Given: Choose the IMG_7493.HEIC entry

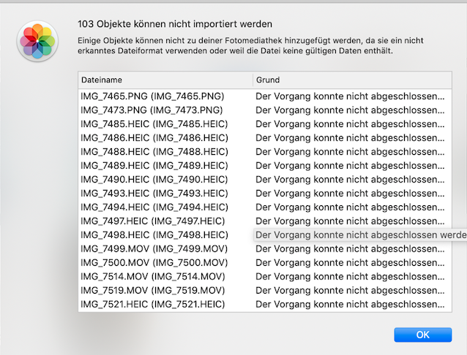Looking at the screenshot, I should (x=154, y=193).
